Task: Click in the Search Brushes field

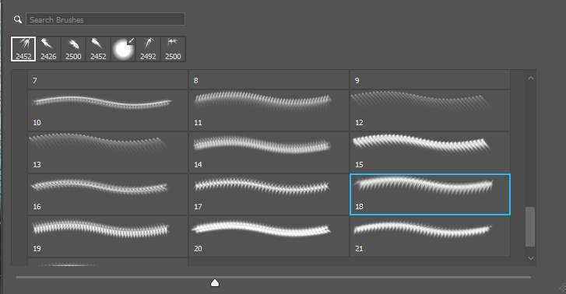Action: (x=105, y=19)
